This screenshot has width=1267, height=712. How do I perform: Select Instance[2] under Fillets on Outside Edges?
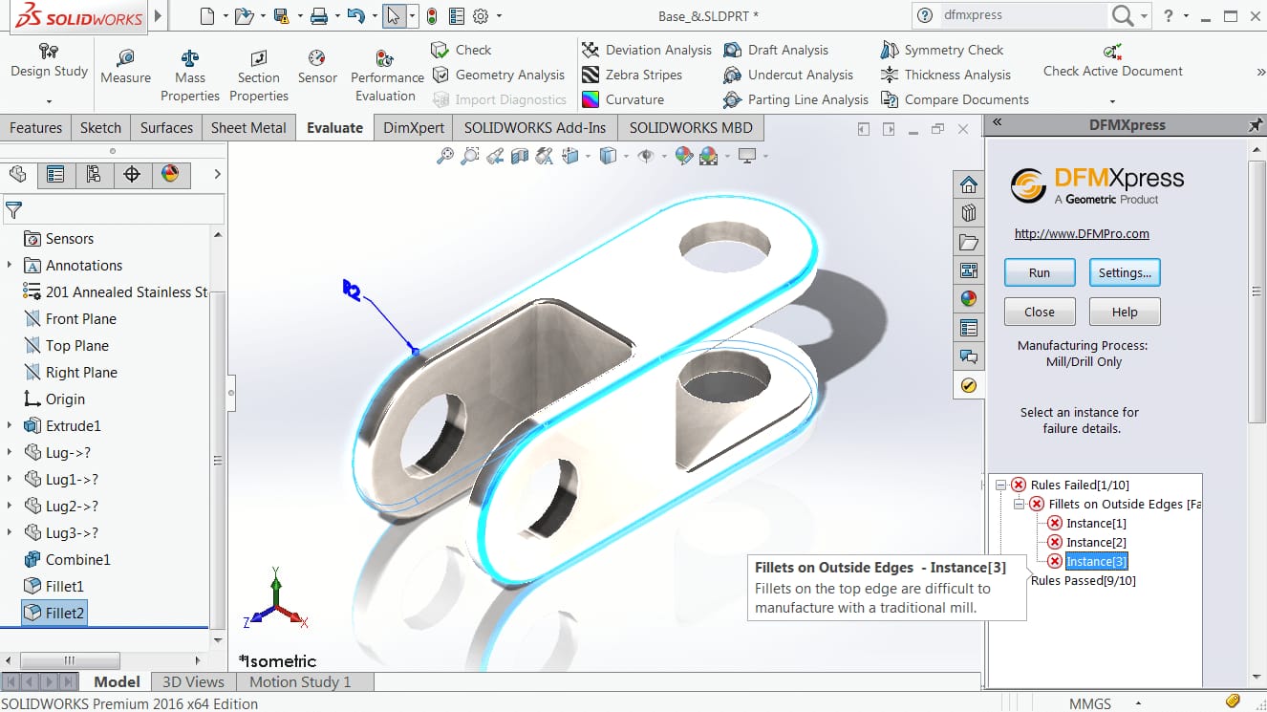click(x=1097, y=542)
